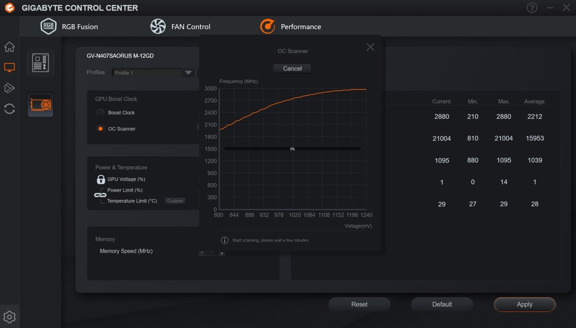The width and height of the screenshot is (576, 328).
Task: Minimize the Gigabyte Control Center window
Action: (x=550, y=8)
